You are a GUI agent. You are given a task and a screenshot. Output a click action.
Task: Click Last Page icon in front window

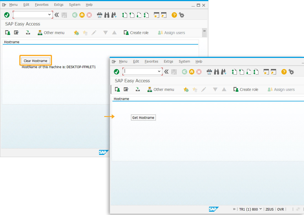[256, 72]
